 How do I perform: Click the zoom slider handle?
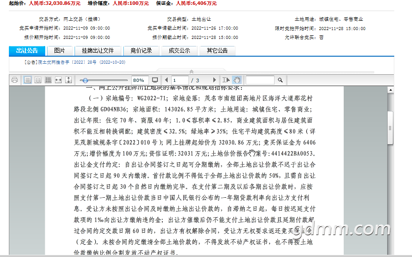[85, 80]
